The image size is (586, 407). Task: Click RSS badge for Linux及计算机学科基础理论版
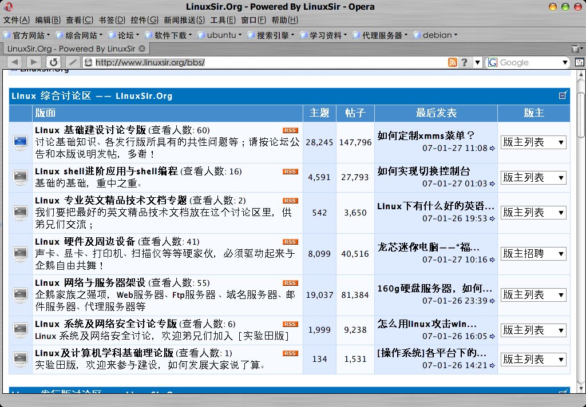pyautogui.click(x=290, y=353)
